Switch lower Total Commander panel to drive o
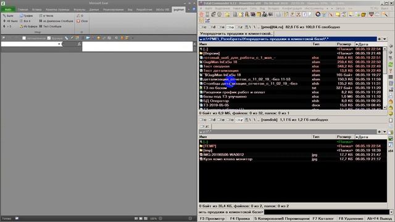Viewport: 395px width, 222px height. 230,120
